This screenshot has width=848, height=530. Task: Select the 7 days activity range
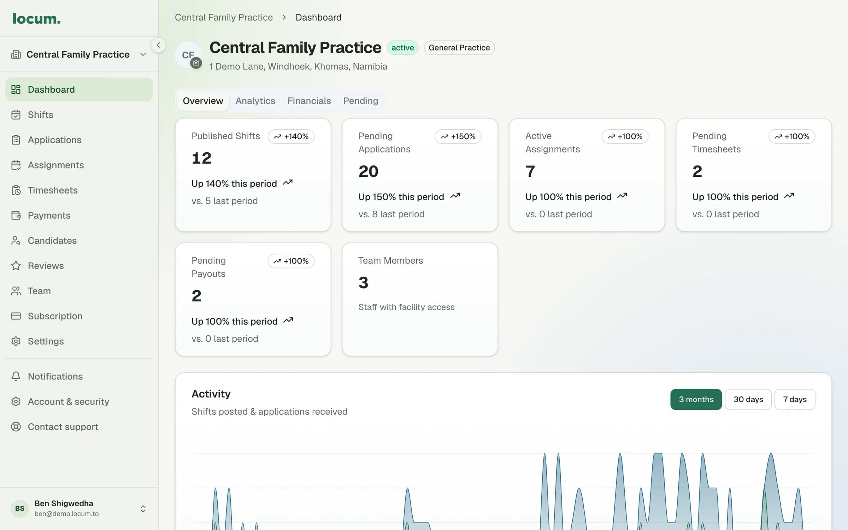click(x=795, y=400)
